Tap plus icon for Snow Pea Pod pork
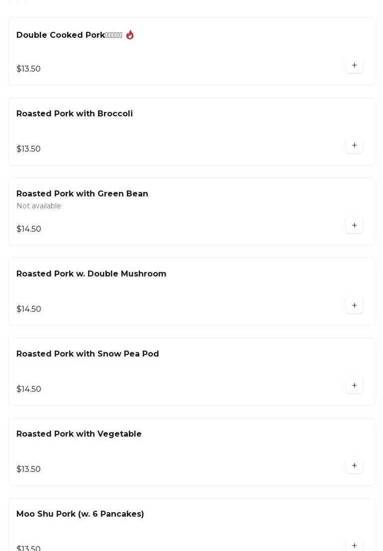 pos(354,386)
